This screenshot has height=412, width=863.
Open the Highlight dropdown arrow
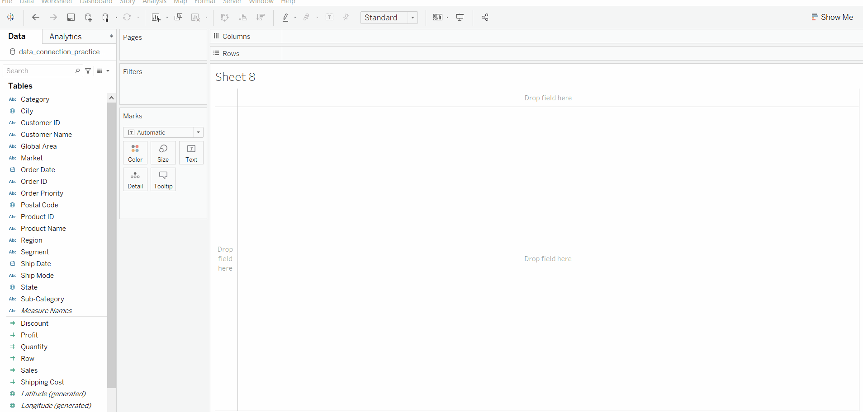tap(295, 18)
